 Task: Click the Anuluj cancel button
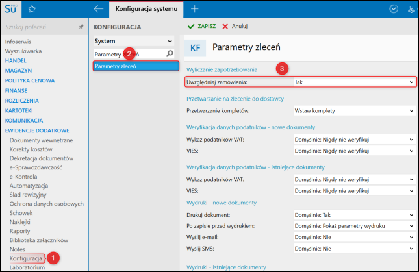235,27
